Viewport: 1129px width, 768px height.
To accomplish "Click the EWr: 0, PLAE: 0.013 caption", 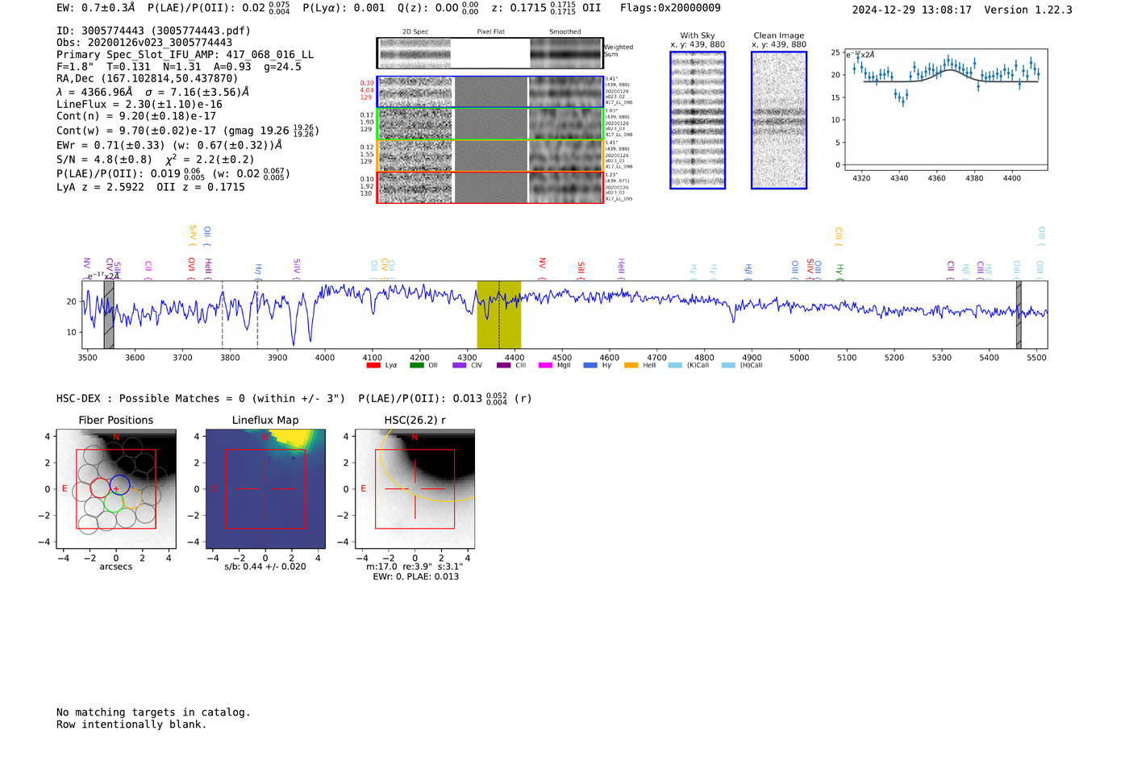I will (415, 576).
